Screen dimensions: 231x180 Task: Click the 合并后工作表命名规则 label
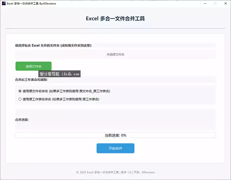click(31, 80)
